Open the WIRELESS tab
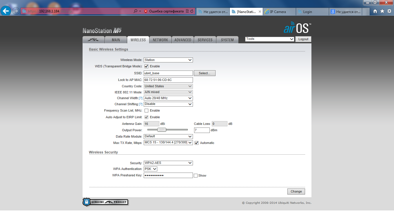 (138, 40)
